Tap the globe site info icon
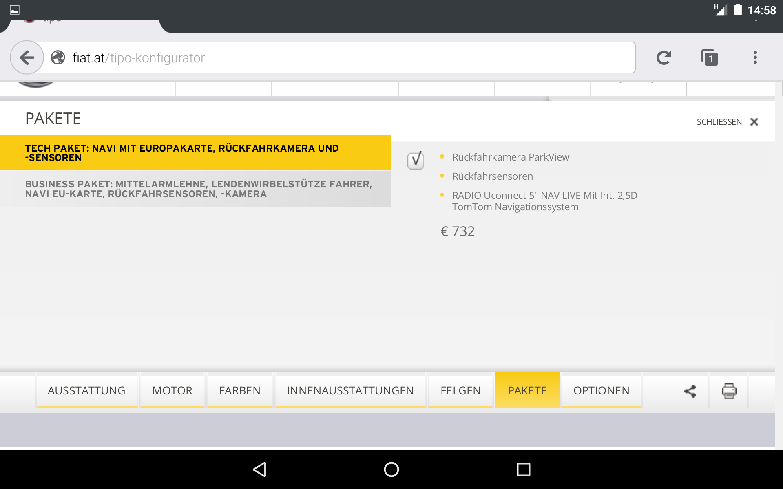The image size is (783, 489). [x=58, y=57]
